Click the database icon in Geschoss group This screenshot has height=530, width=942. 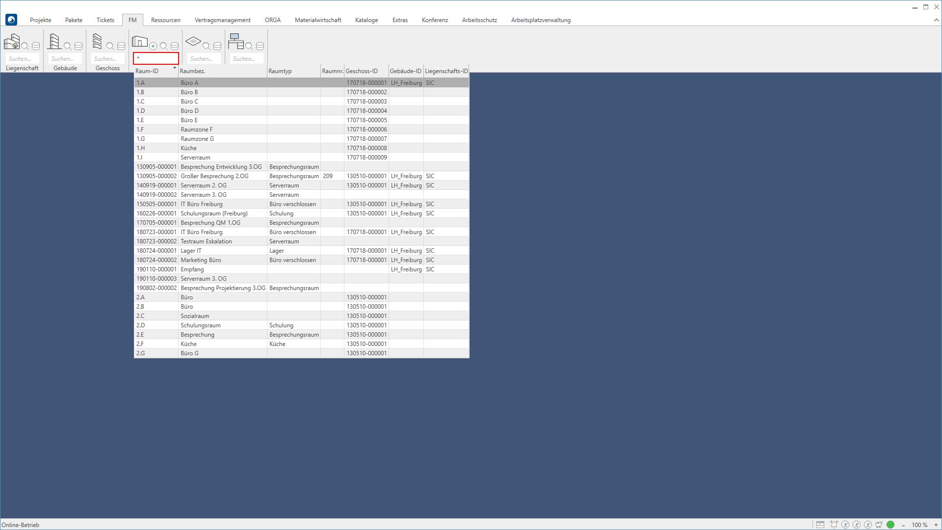pos(121,46)
